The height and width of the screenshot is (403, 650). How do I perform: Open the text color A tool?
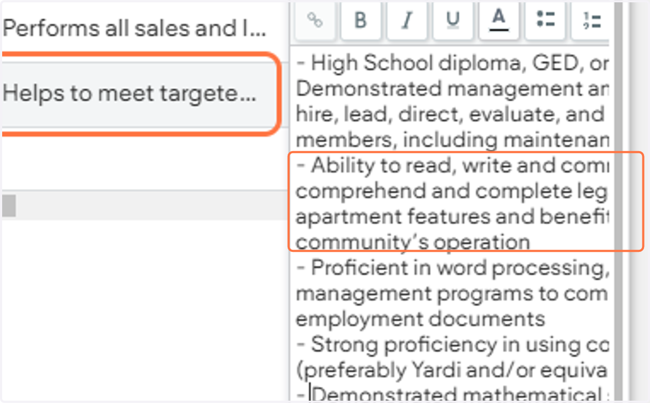point(499,20)
